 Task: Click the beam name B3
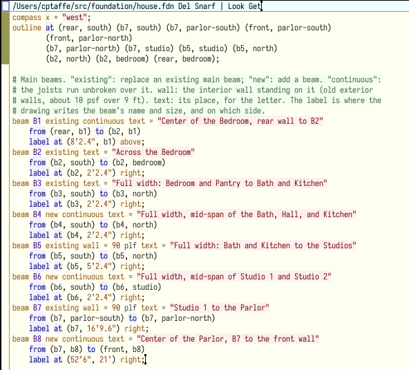tap(37, 183)
